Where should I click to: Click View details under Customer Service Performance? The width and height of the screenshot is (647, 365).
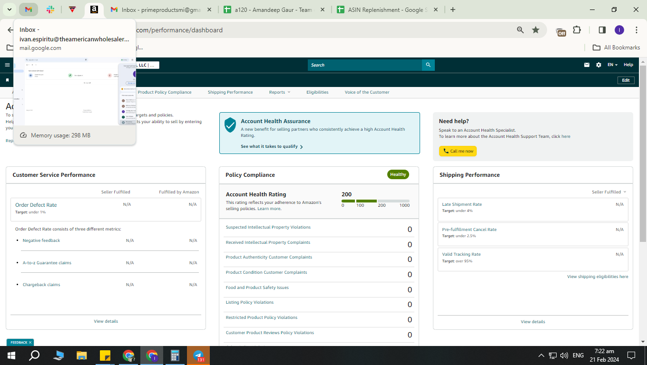point(106,321)
